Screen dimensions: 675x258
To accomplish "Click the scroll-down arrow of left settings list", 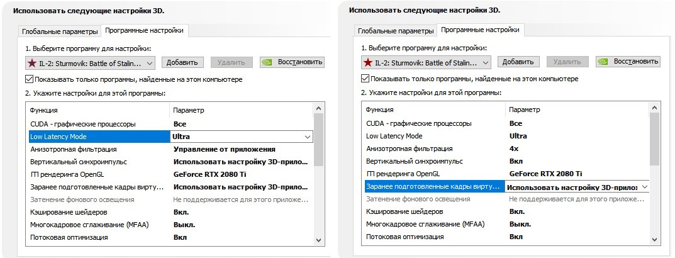I will pos(318,240).
